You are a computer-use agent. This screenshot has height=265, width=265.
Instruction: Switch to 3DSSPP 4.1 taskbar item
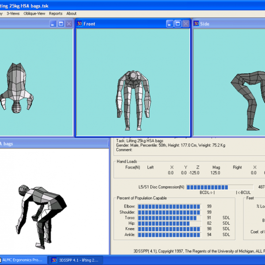click(x=76, y=260)
